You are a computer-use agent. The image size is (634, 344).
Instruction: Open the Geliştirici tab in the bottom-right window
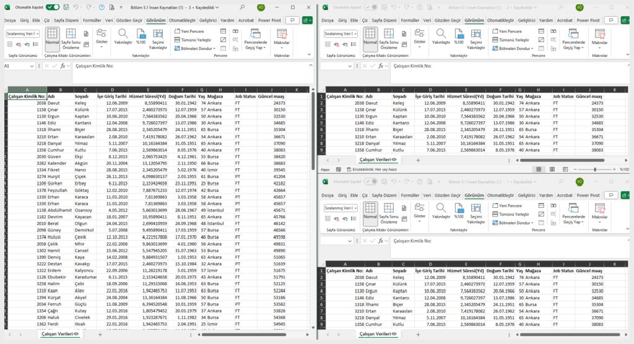[x=526, y=196]
